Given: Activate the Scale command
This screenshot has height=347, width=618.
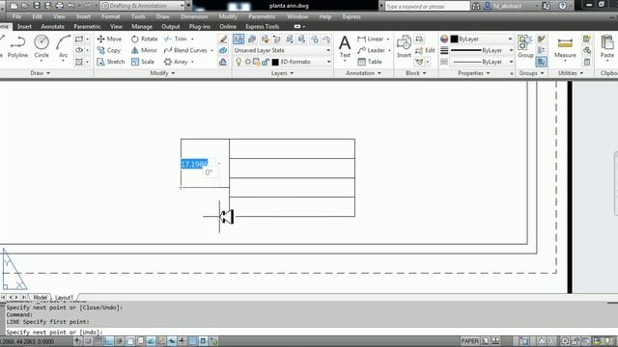Looking at the screenshot, I should [x=143, y=62].
